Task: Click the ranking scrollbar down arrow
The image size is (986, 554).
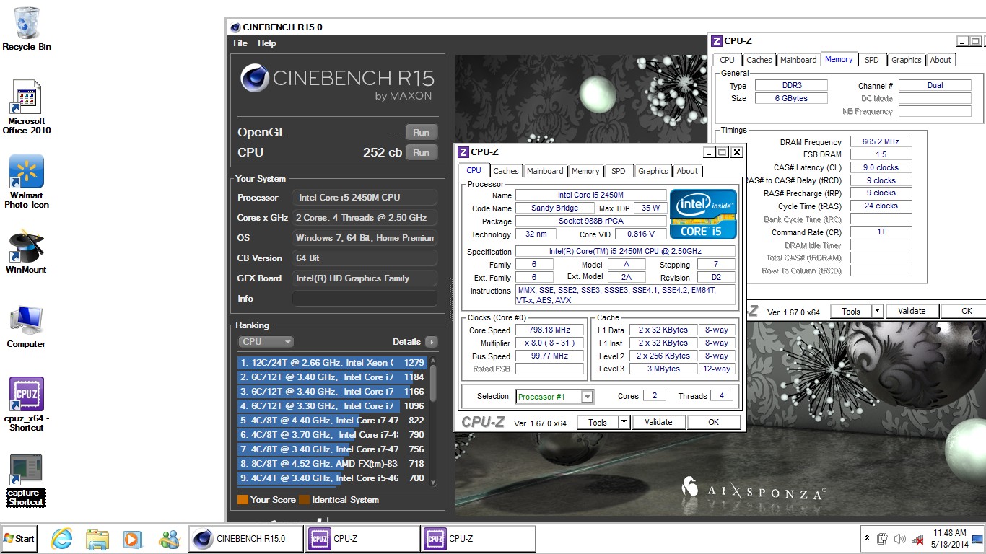Action: point(433,483)
